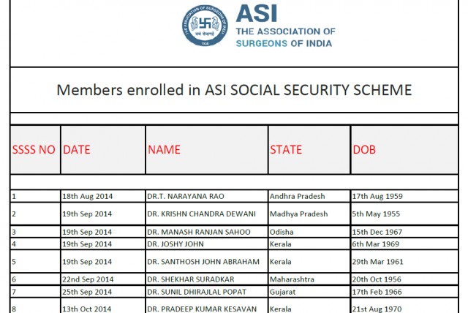Click the Maharashtra state cell
The width and height of the screenshot is (468, 313).
coord(294,279)
